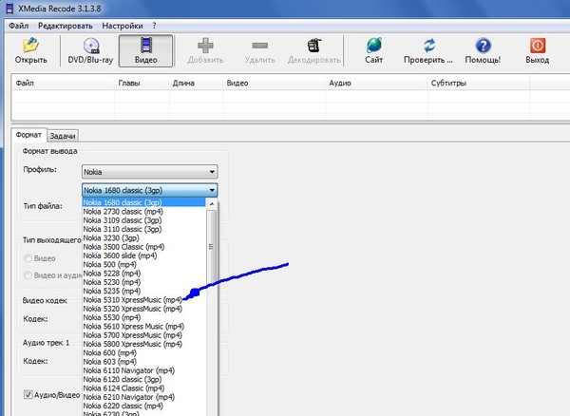Switch to the Формат tab
The image size is (570, 416).
tap(28, 135)
